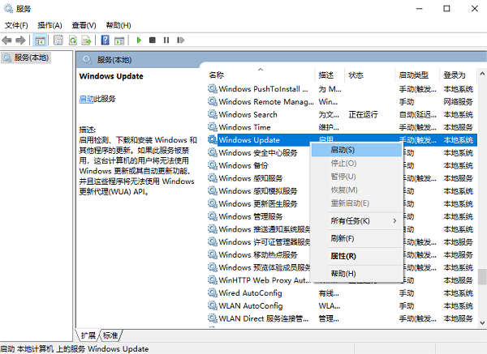Select 属性(R) in the context menu
This screenshot has width=487, height=354.
click(343, 256)
